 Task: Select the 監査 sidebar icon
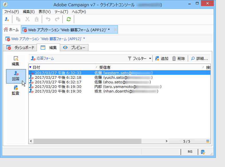pyautogui.click(x=15, y=91)
